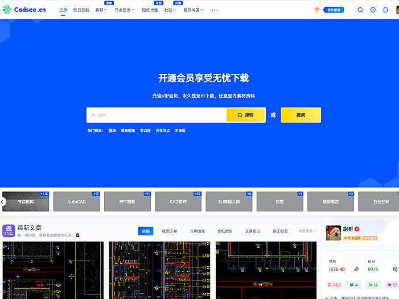Expand the 素材 dropdown menu
The image size is (399, 299).
101,10
